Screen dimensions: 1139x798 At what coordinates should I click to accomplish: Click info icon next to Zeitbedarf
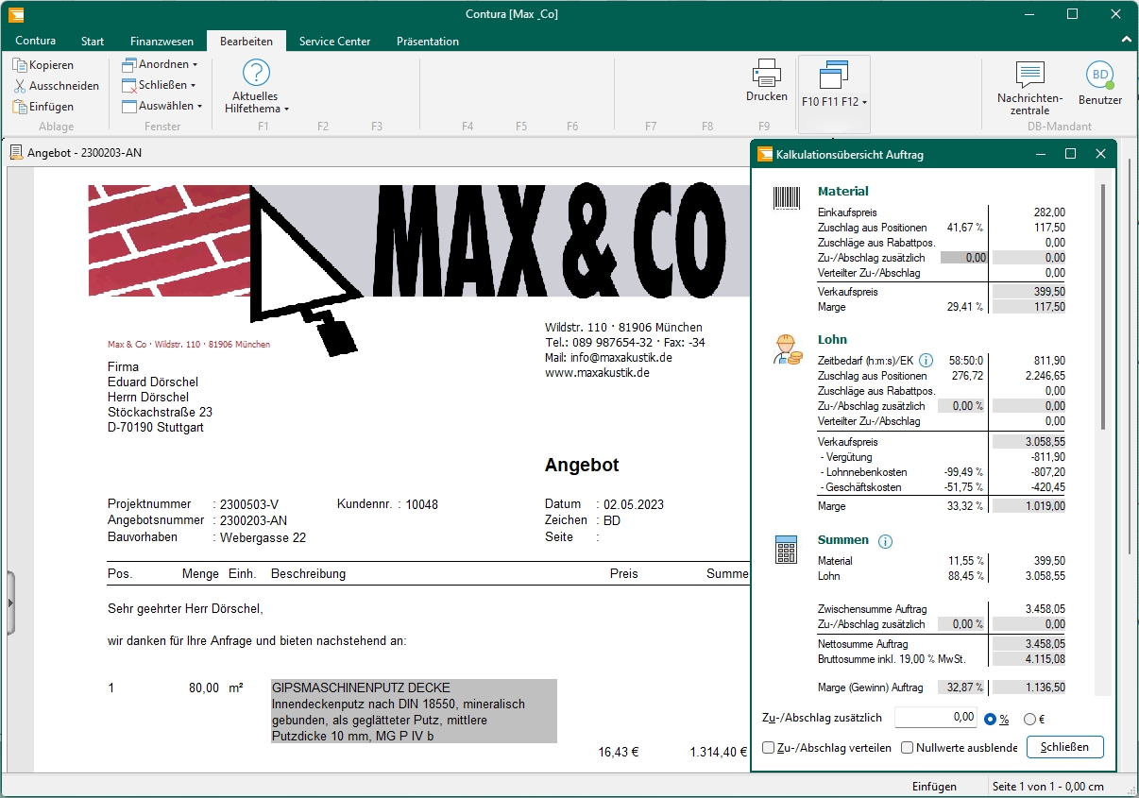926,360
